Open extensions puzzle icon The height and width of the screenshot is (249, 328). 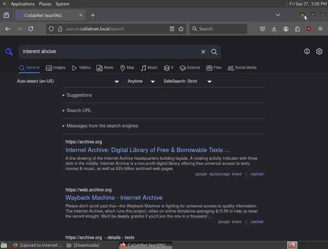297,29
